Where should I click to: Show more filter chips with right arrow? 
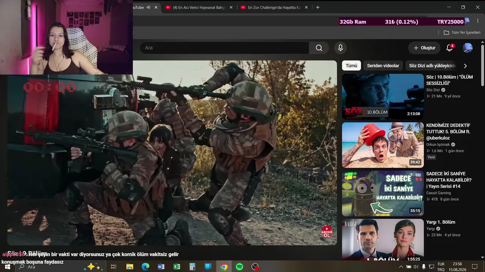click(x=465, y=66)
